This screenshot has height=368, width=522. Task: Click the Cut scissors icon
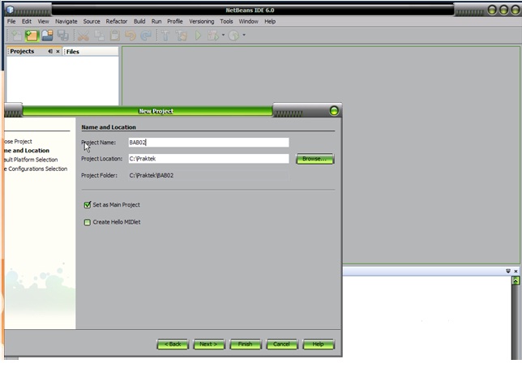point(83,36)
